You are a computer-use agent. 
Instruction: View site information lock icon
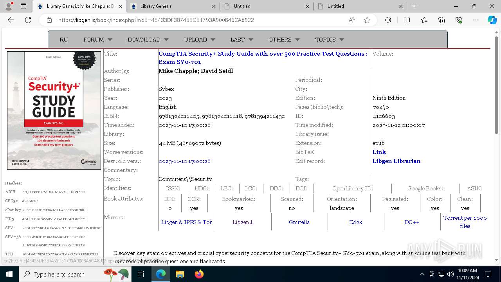pyautogui.click(x=49, y=20)
